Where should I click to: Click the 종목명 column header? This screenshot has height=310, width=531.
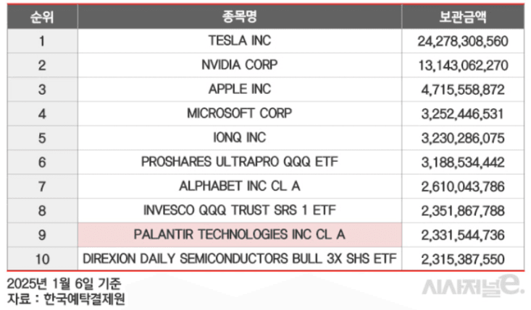(x=240, y=16)
